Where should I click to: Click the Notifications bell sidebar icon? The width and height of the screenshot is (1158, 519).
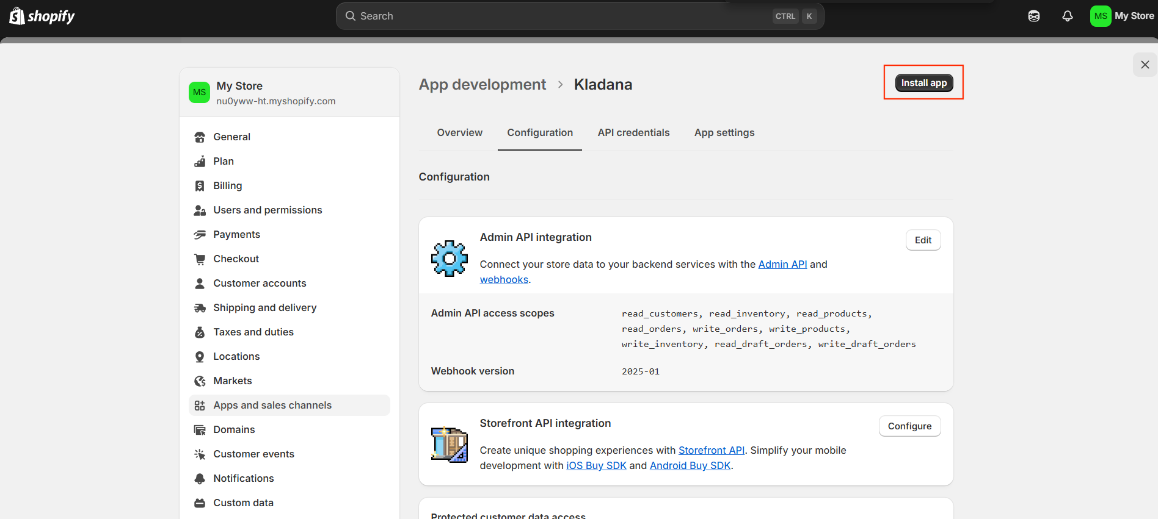click(x=200, y=479)
